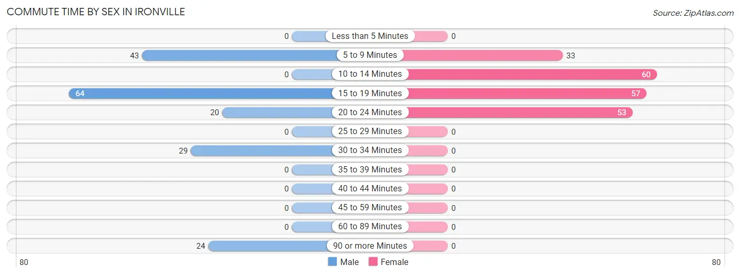740x275 pixels.
Task: Select the male 15 to 19 Minutes bar
Action: tap(200, 93)
